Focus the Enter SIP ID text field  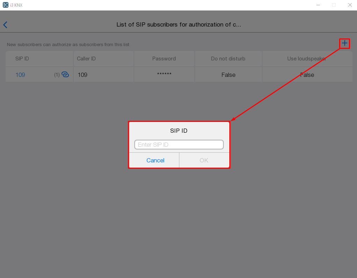pyautogui.click(x=179, y=145)
